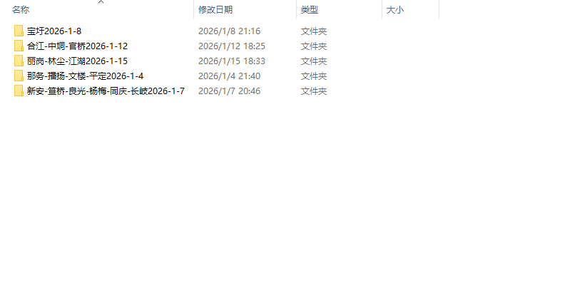Select folder name 合江-中垌-官桥2026-1-12
The height and width of the screenshot is (293, 575).
coord(77,46)
